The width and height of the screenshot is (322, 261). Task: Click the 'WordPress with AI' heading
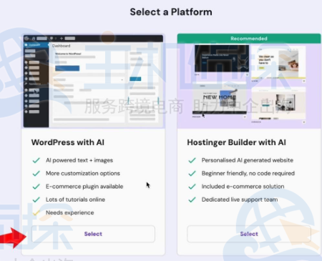68,142
